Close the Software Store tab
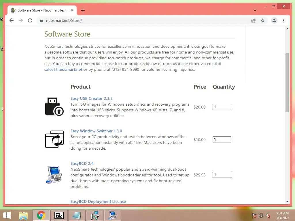The height and width of the screenshot is (221, 295). [x=72, y=10]
